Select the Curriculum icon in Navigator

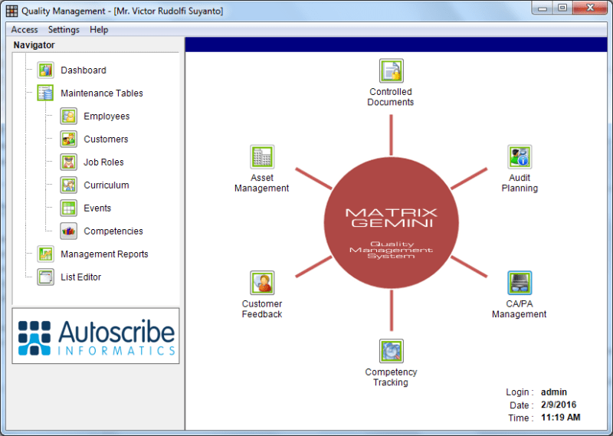(69, 185)
